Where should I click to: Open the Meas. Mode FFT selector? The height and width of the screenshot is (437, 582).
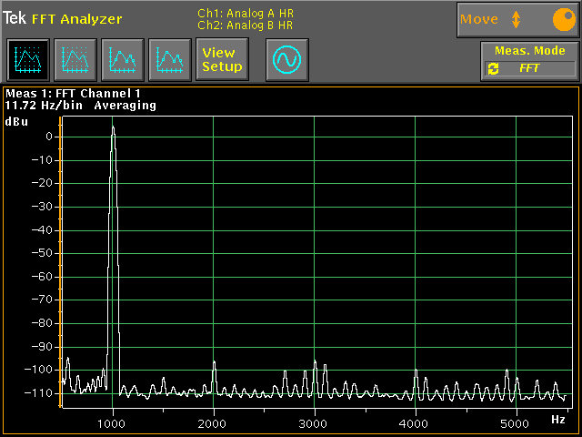click(x=530, y=68)
